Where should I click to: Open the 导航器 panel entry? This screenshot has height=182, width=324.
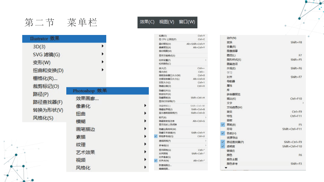pyautogui.click(x=263, y=81)
